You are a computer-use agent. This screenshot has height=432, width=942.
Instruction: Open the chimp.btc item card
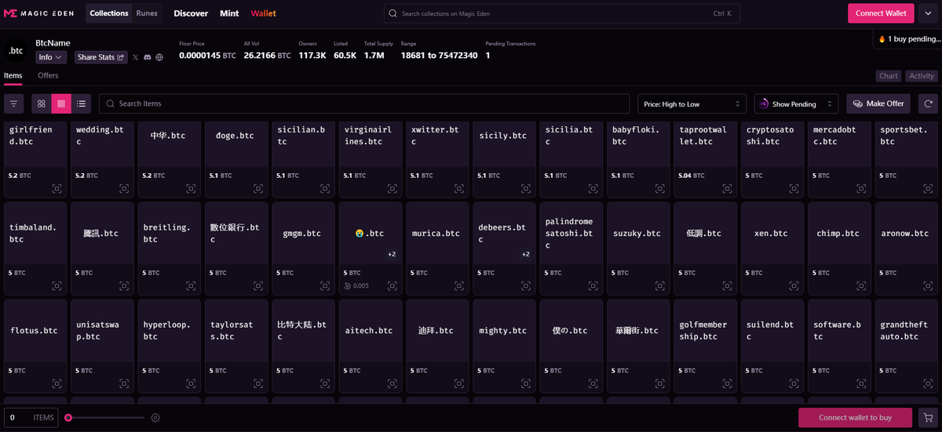pyautogui.click(x=840, y=249)
